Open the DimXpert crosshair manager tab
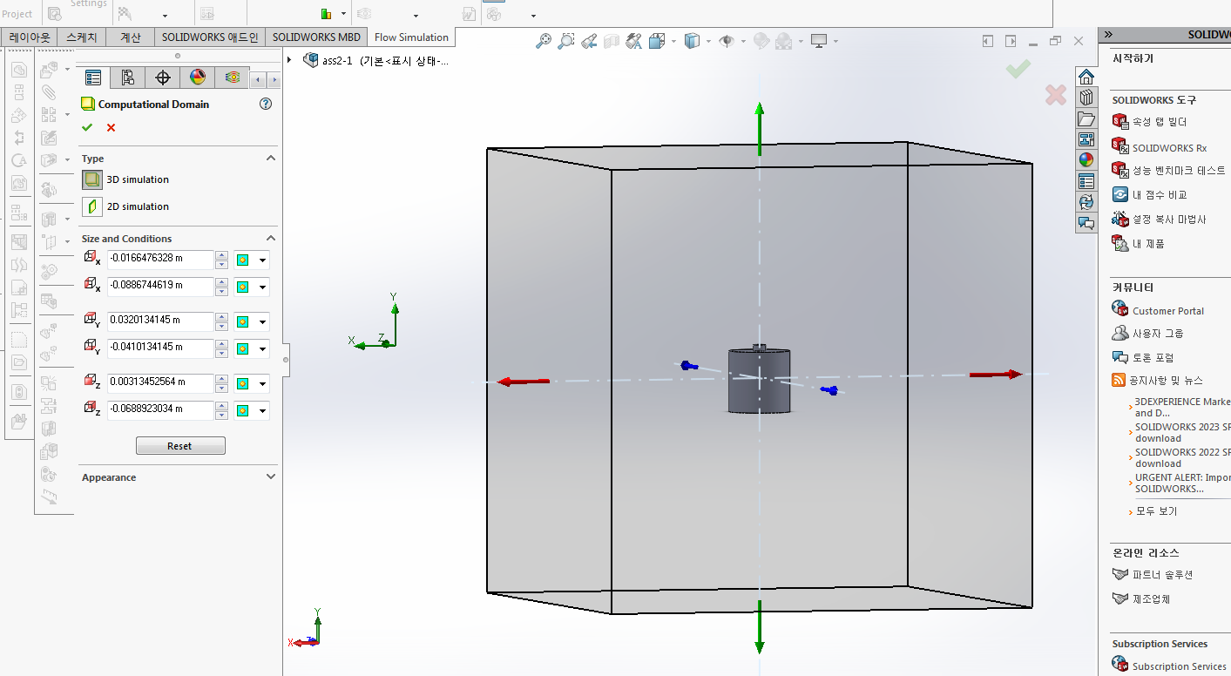This screenshot has width=1231, height=676. (x=162, y=78)
